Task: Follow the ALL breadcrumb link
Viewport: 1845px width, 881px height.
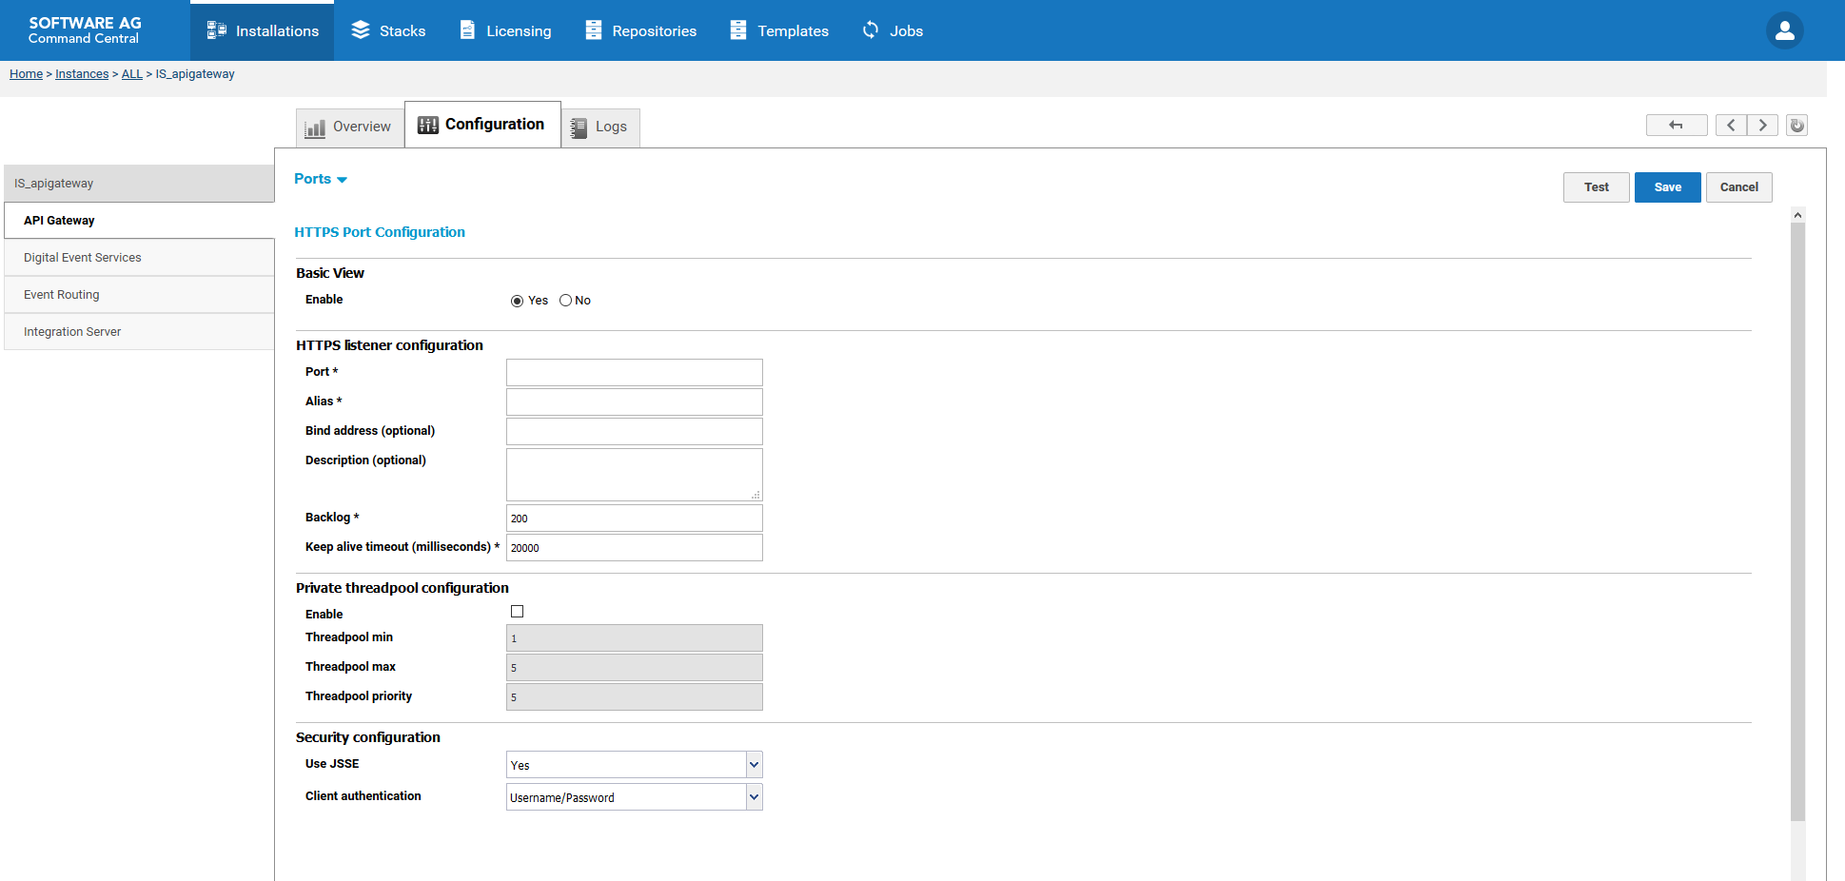Action: (132, 74)
